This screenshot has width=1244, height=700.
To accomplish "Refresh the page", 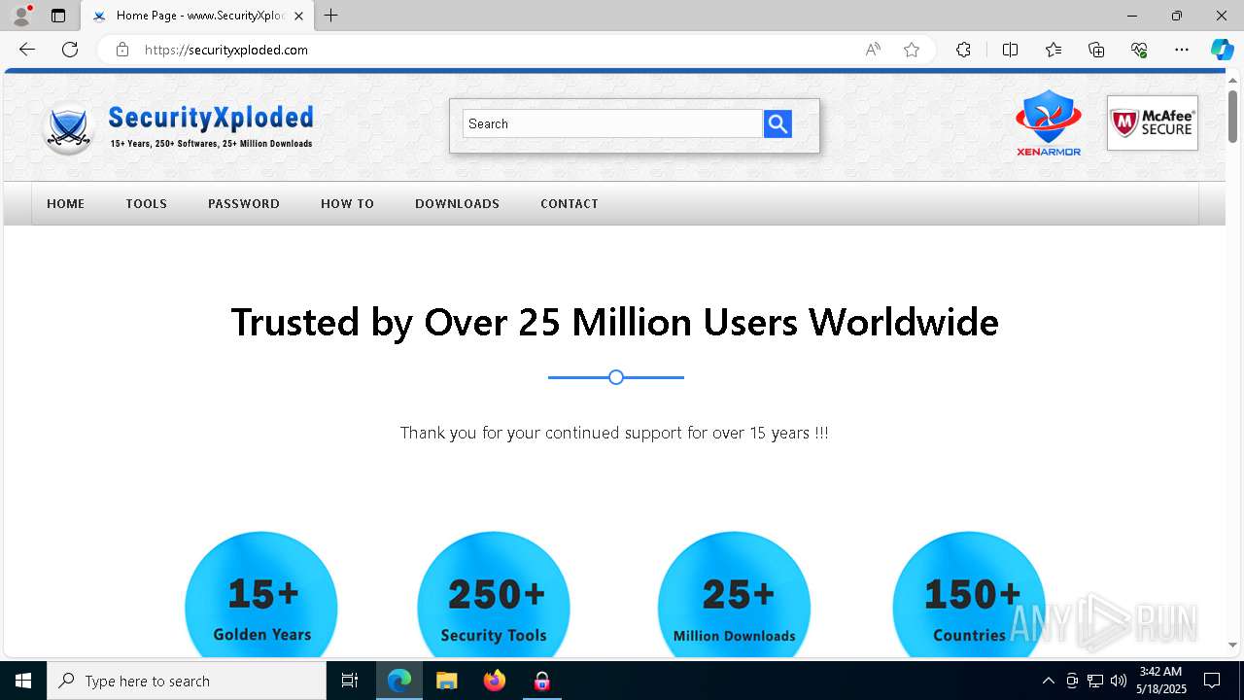I will pyautogui.click(x=70, y=50).
